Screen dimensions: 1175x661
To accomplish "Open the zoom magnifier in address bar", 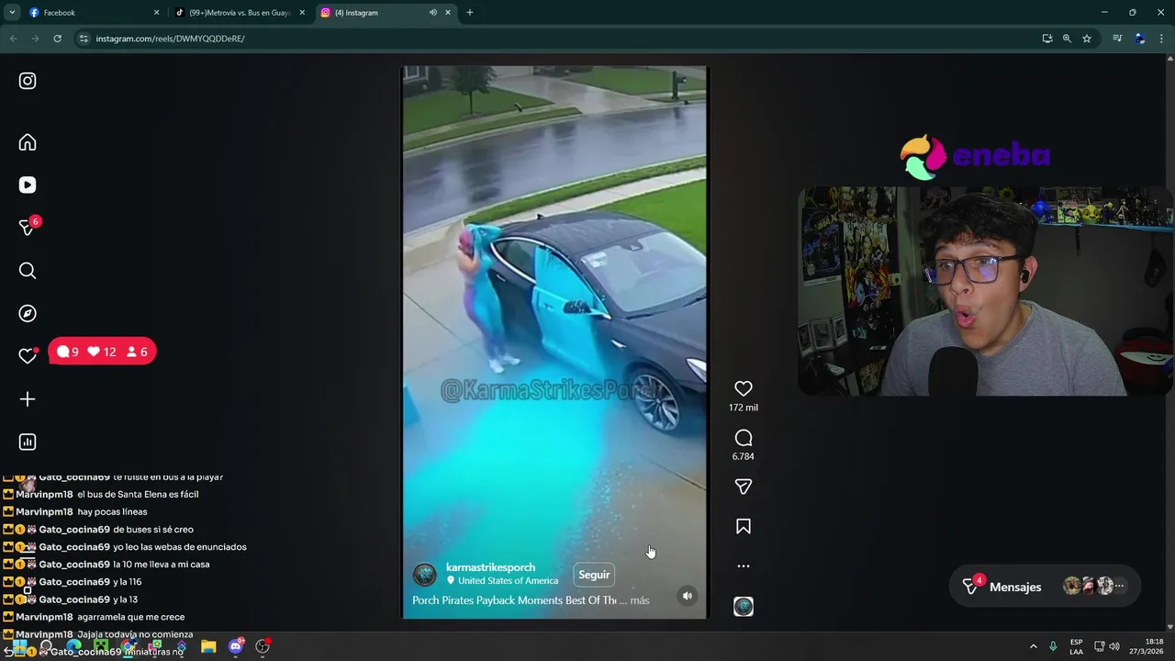I will coord(1067,39).
